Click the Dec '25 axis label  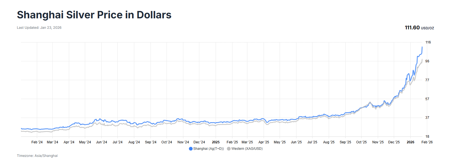point(394,142)
